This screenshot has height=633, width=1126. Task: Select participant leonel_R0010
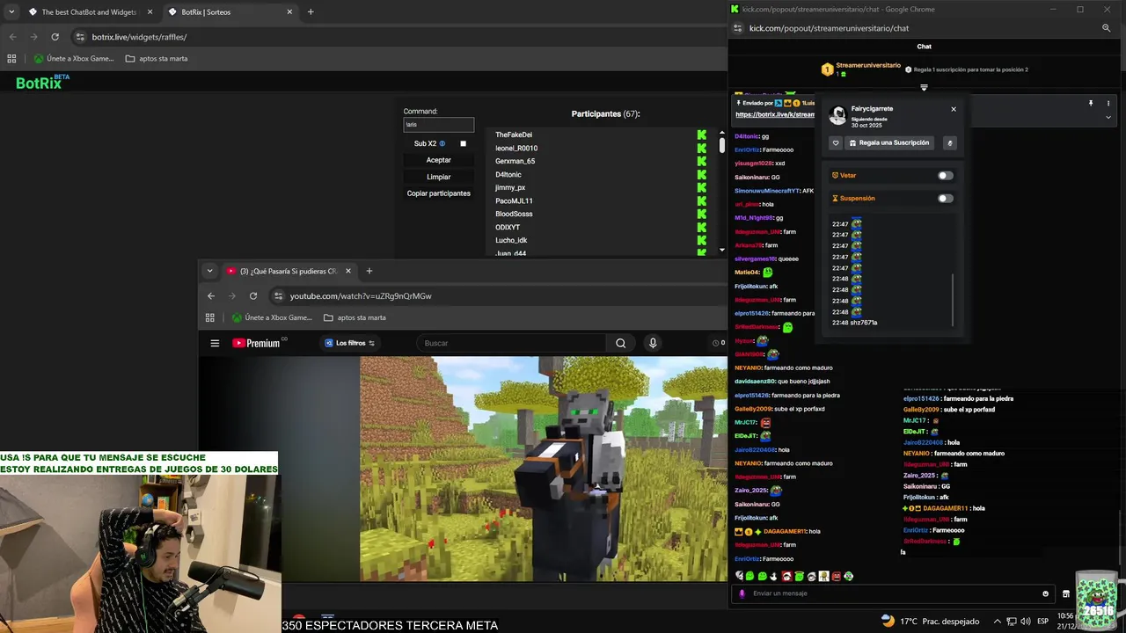pyautogui.click(x=516, y=148)
